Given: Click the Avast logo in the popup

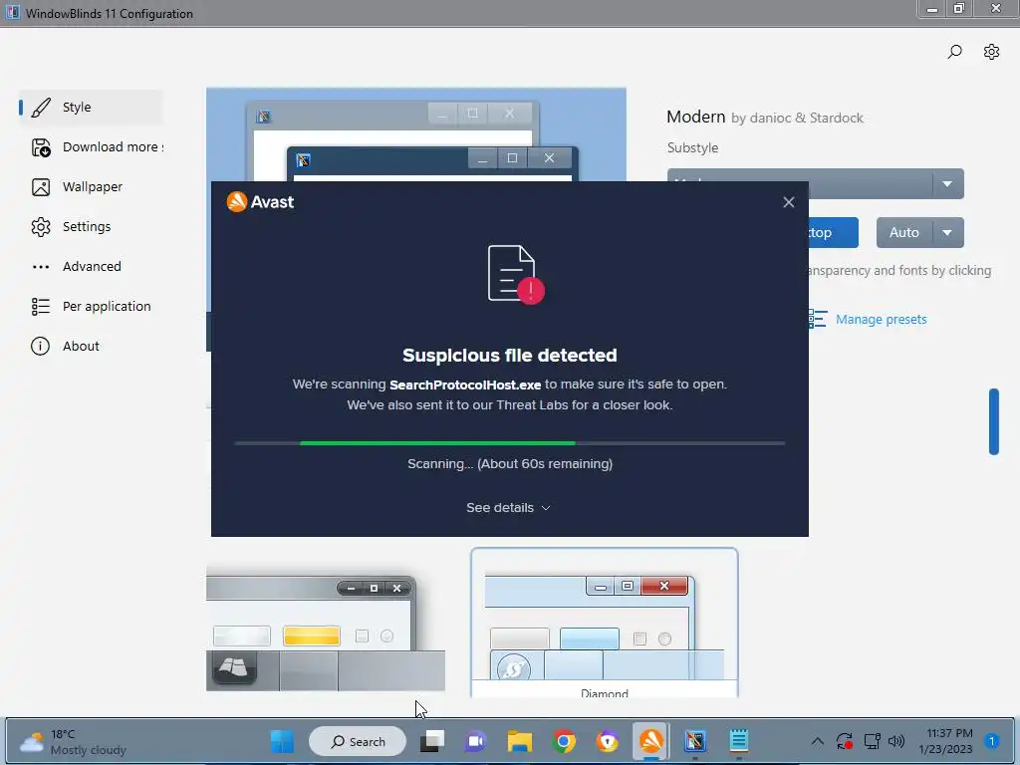Looking at the screenshot, I should [260, 201].
